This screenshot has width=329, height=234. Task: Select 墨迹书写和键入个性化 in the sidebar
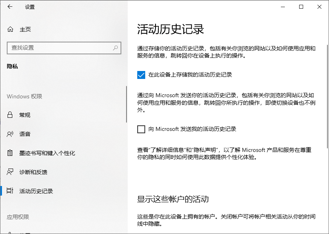coord(63,153)
